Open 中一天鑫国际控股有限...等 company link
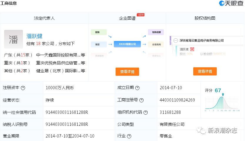 click(61, 55)
